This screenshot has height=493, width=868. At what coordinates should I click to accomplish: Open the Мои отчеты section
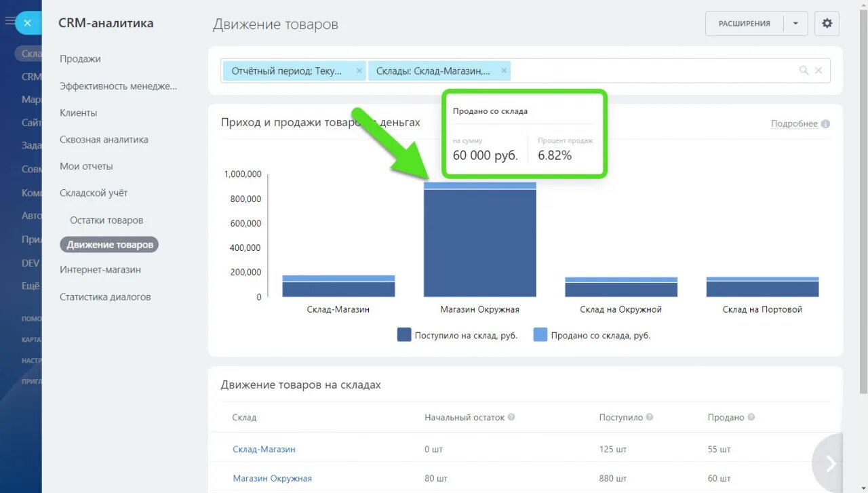point(86,166)
